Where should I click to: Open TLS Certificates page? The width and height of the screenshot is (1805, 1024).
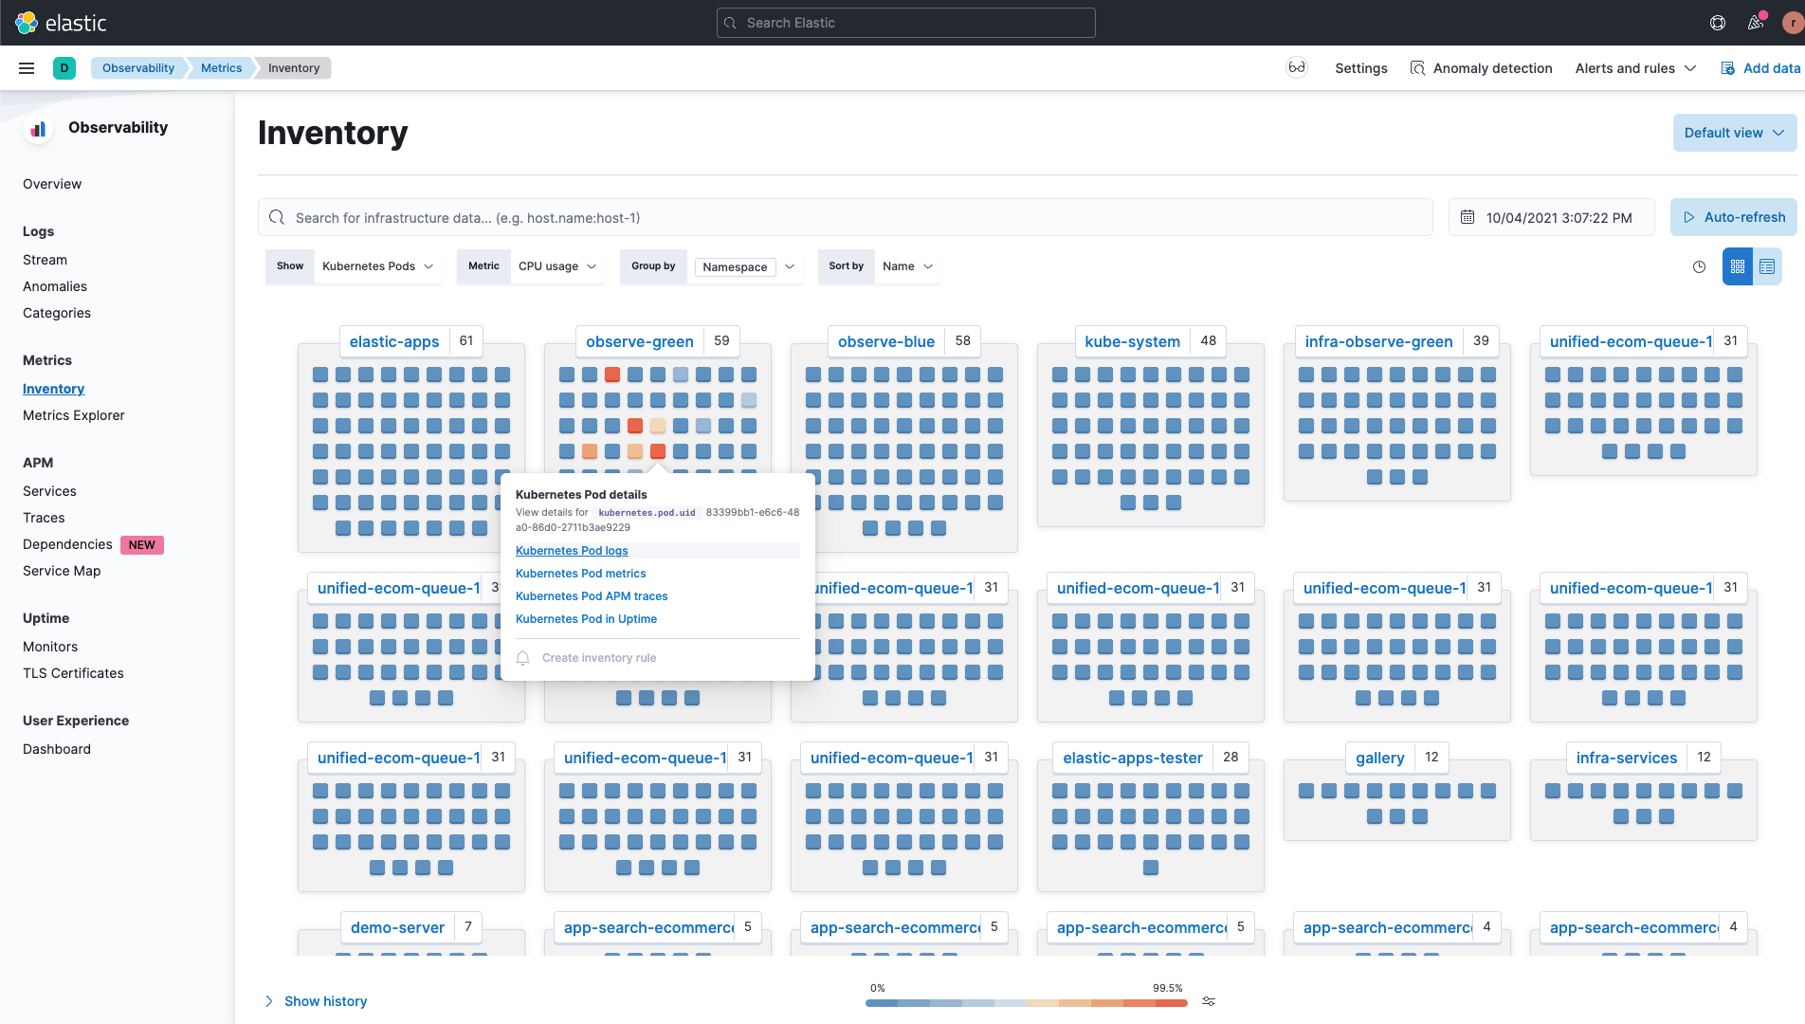(73, 673)
